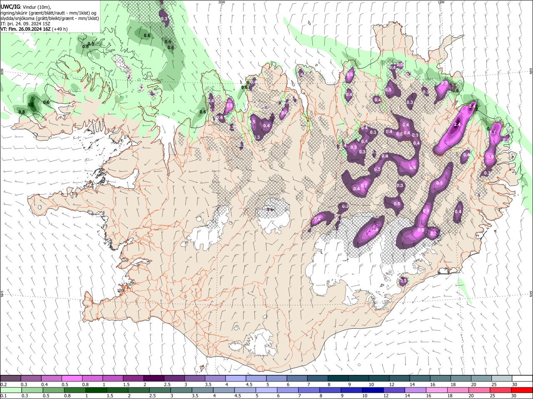Click the 'VT: Fim. 26.09.2024 16Z (+49 h)' line
Screen dimensions: 533x399
[x=34, y=29]
